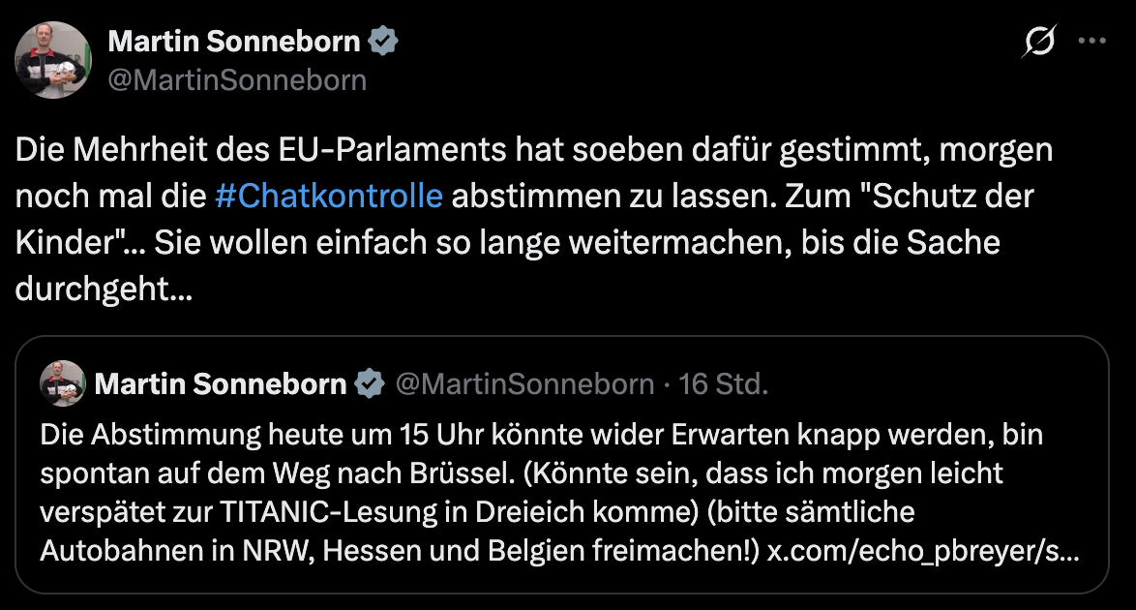Click verified badge beside the main author name
The height and width of the screenshot is (610, 1136).
point(384,42)
